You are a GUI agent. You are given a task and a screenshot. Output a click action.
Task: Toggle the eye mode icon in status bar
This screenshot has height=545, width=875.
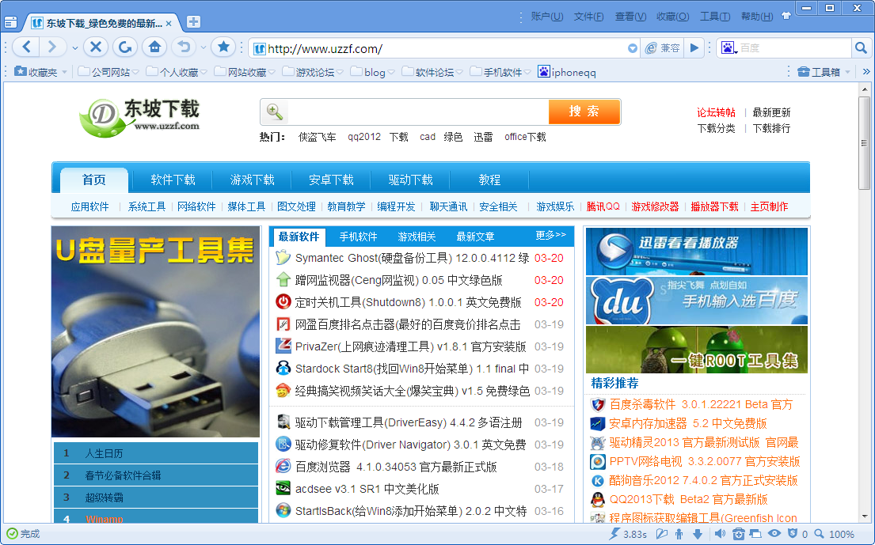(774, 533)
